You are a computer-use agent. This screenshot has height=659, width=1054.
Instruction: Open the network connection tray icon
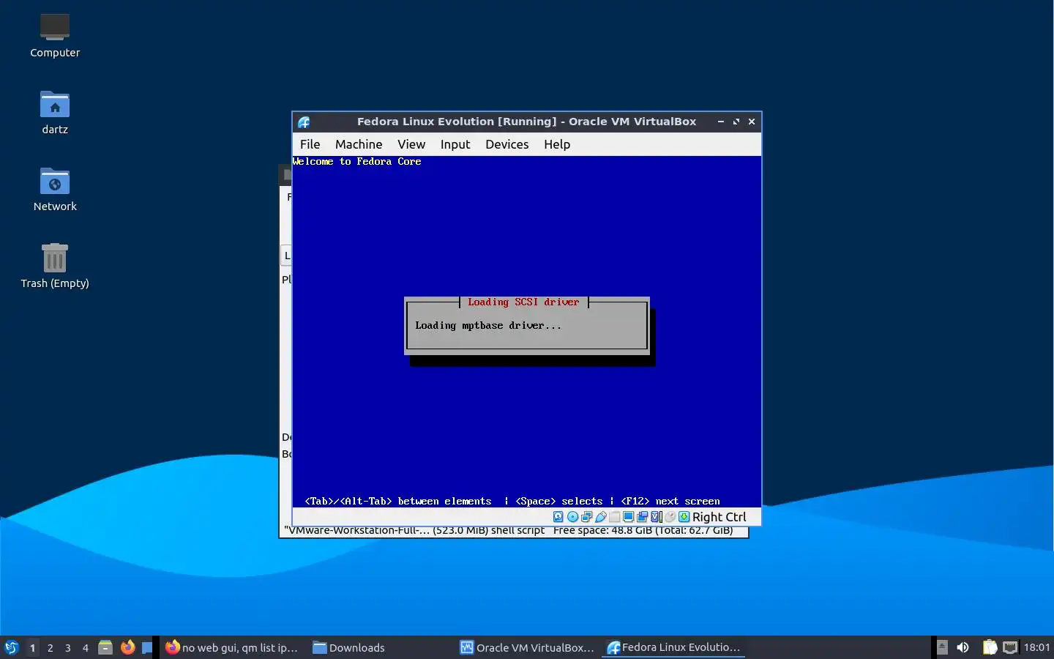pos(1010,647)
